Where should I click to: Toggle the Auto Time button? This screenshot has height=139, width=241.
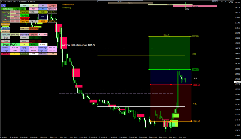6,28
